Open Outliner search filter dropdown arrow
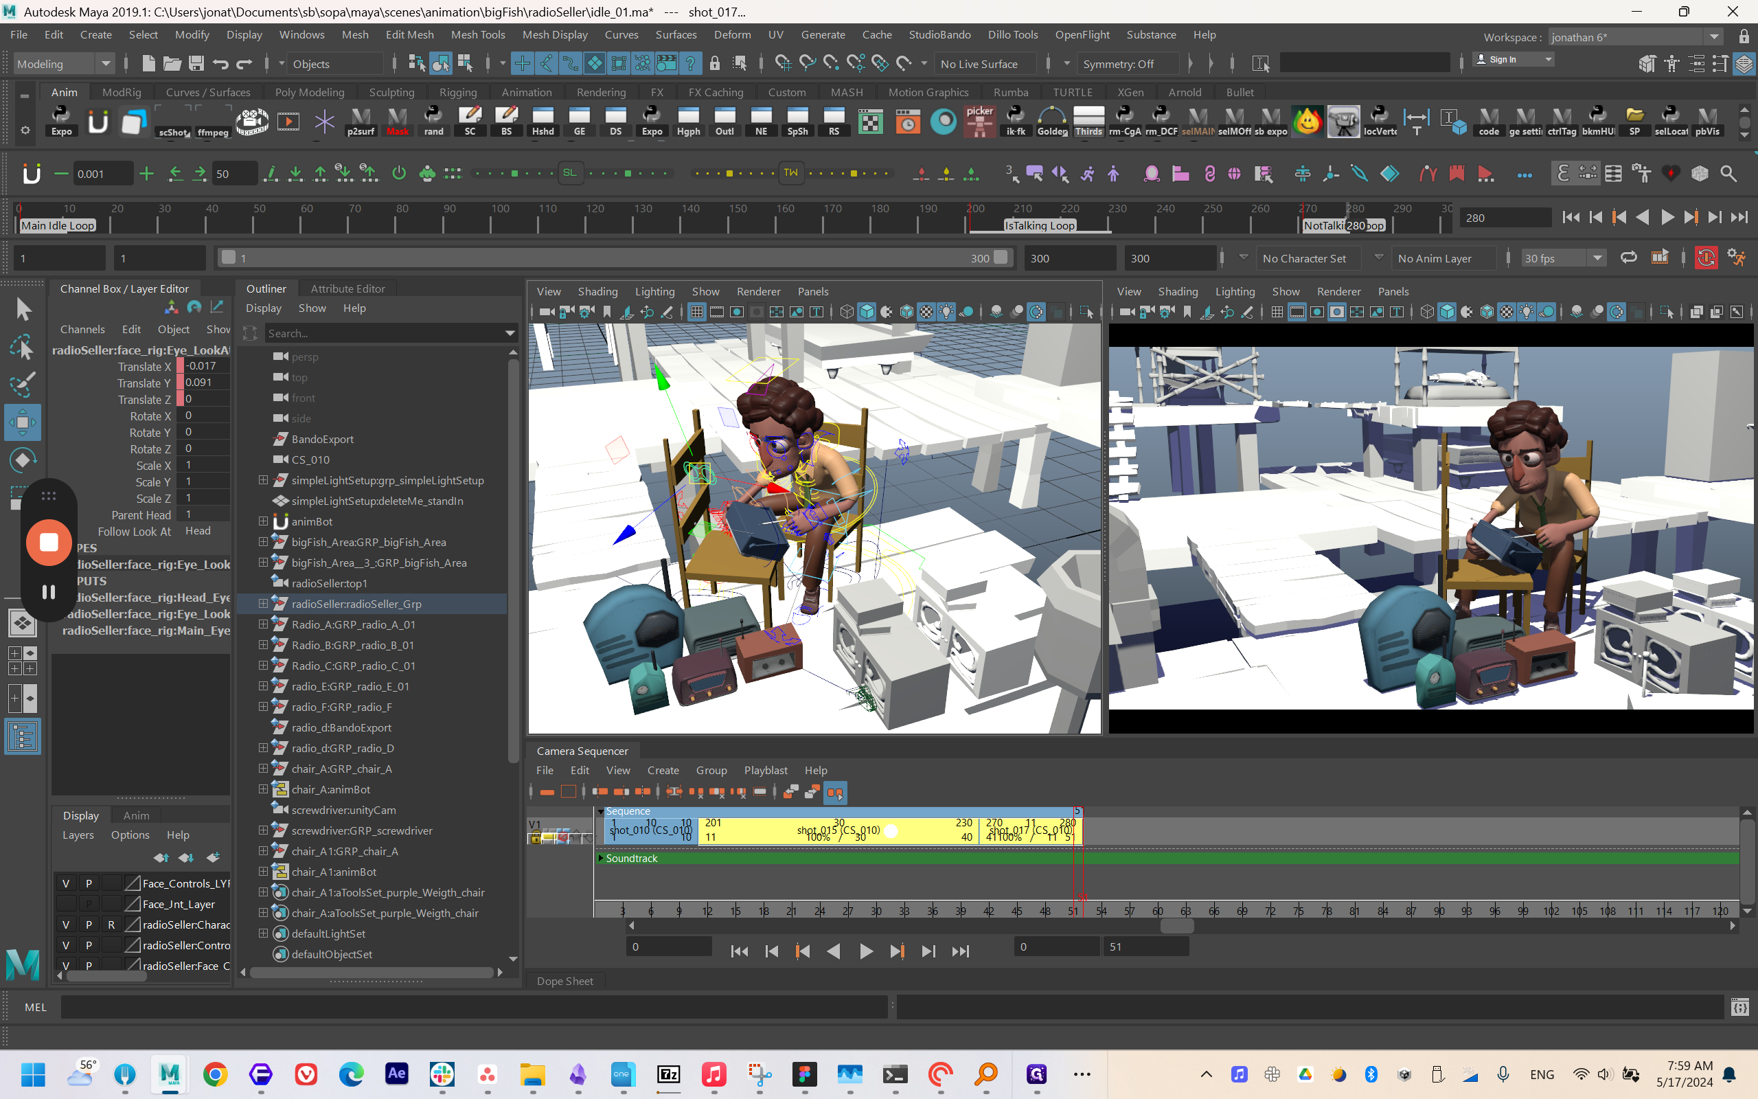 (510, 333)
